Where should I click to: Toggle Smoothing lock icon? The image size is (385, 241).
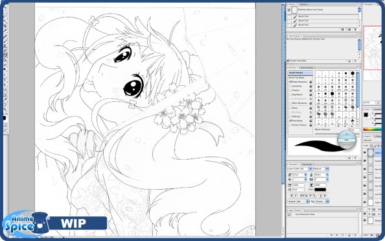point(310,121)
